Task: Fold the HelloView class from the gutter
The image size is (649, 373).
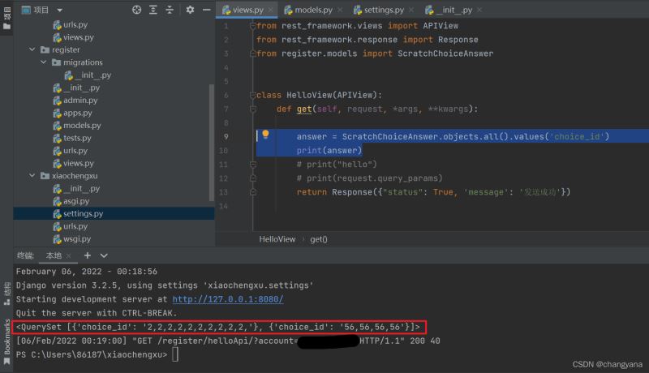Action: point(252,95)
